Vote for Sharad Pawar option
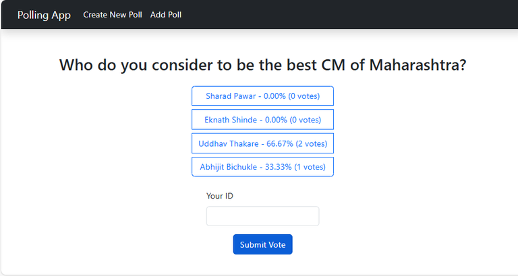Image resolution: width=518 pixels, height=276 pixels. point(262,96)
